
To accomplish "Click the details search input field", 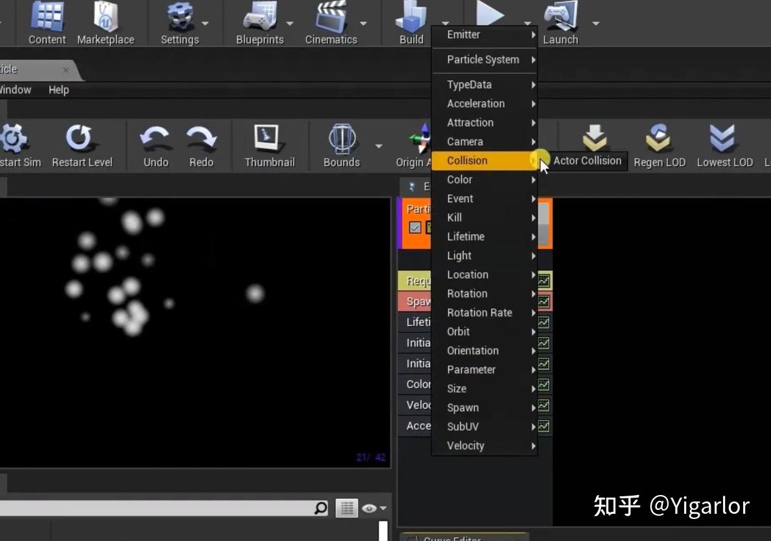I will pos(156,508).
